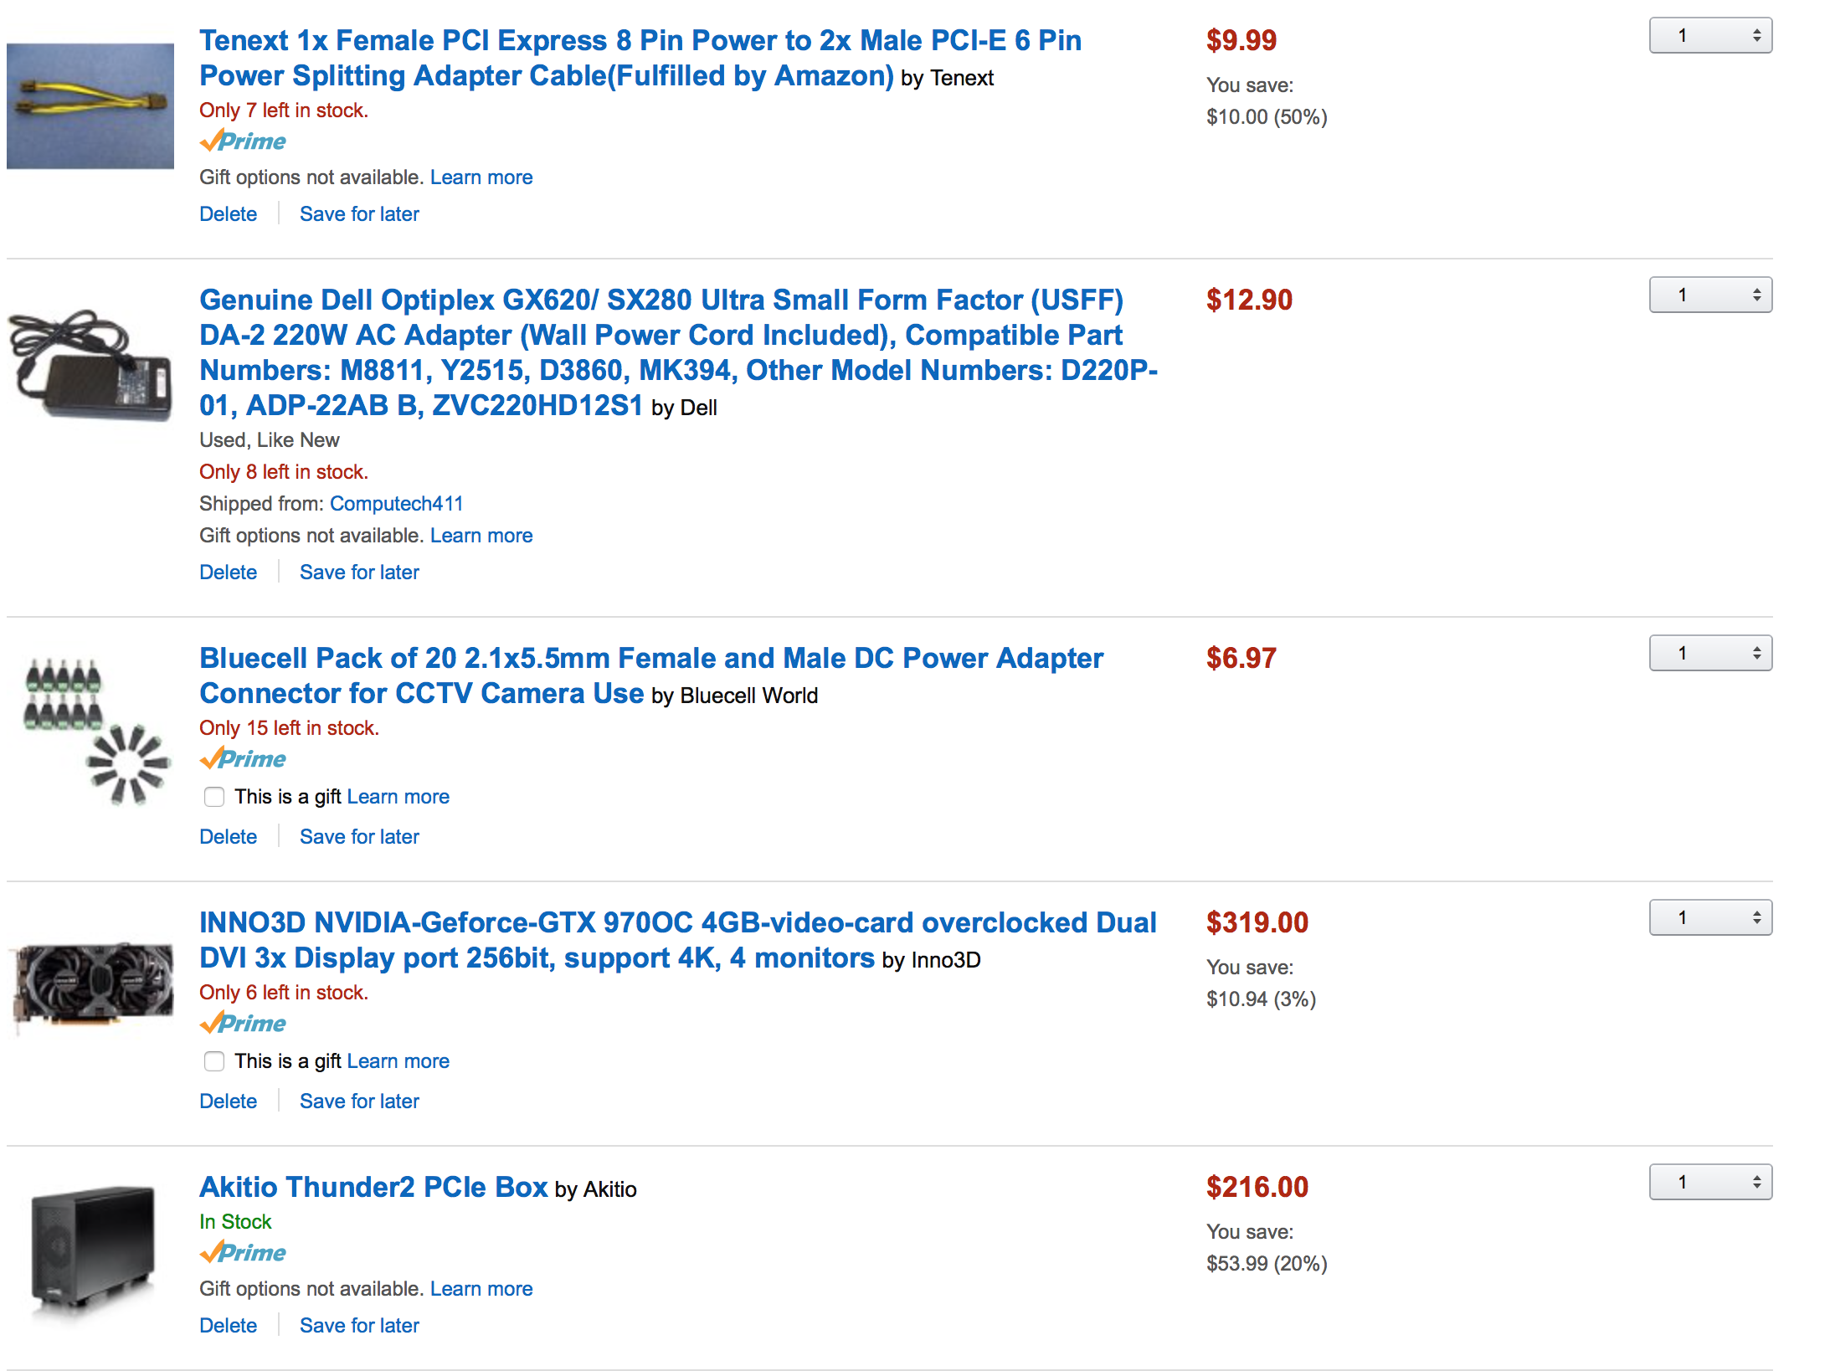Click the Dell AC adapter product image
1830x1371 pixels.
tap(90, 366)
